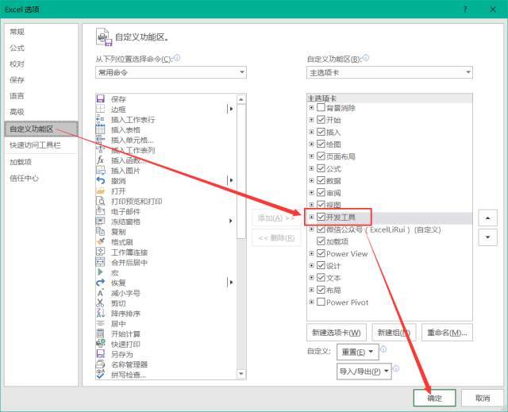Click the Macro (宏) play icon
508x412 pixels.
(x=101, y=272)
